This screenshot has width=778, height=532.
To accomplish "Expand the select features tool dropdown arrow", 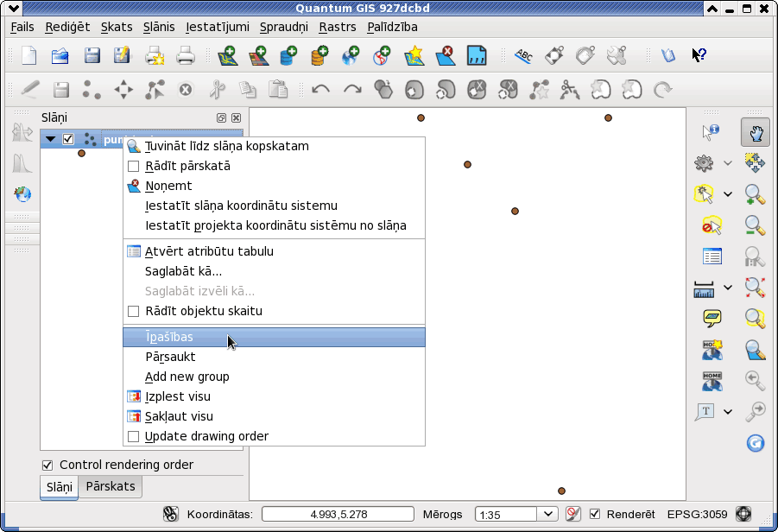I will 728,194.
